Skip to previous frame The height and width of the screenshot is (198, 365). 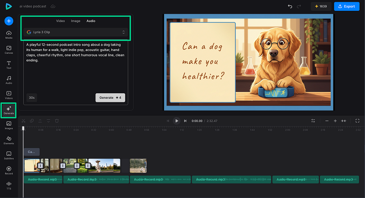pos(168,121)
